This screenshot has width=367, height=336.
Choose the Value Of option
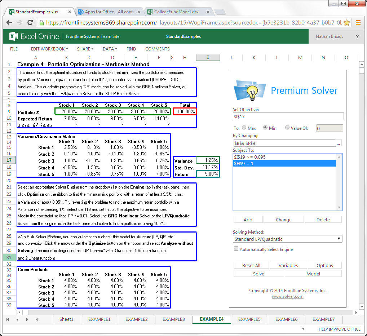[x=287, y=128]
